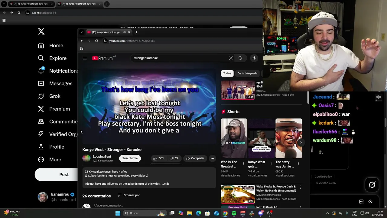
Task: Open more actions menu next to Compartir
Action: pos(213,158)
